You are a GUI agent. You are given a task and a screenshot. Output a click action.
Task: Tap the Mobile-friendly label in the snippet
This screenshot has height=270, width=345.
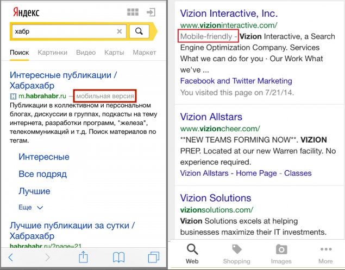coord(206,36)
